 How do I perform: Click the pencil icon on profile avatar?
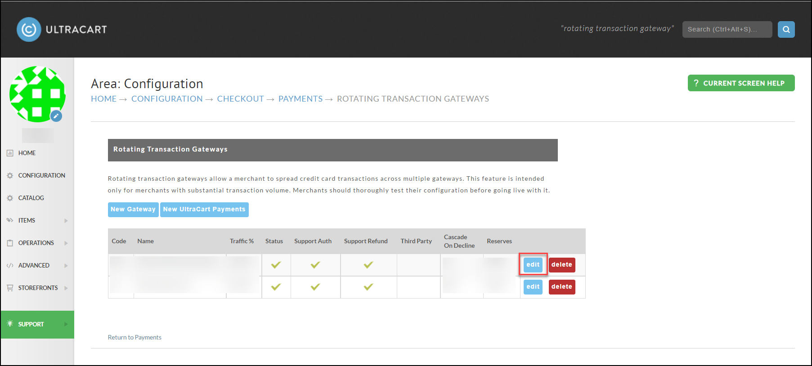(56, 116)
